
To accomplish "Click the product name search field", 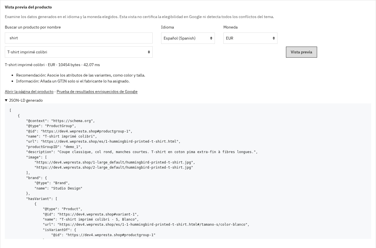I will point(79,38).
